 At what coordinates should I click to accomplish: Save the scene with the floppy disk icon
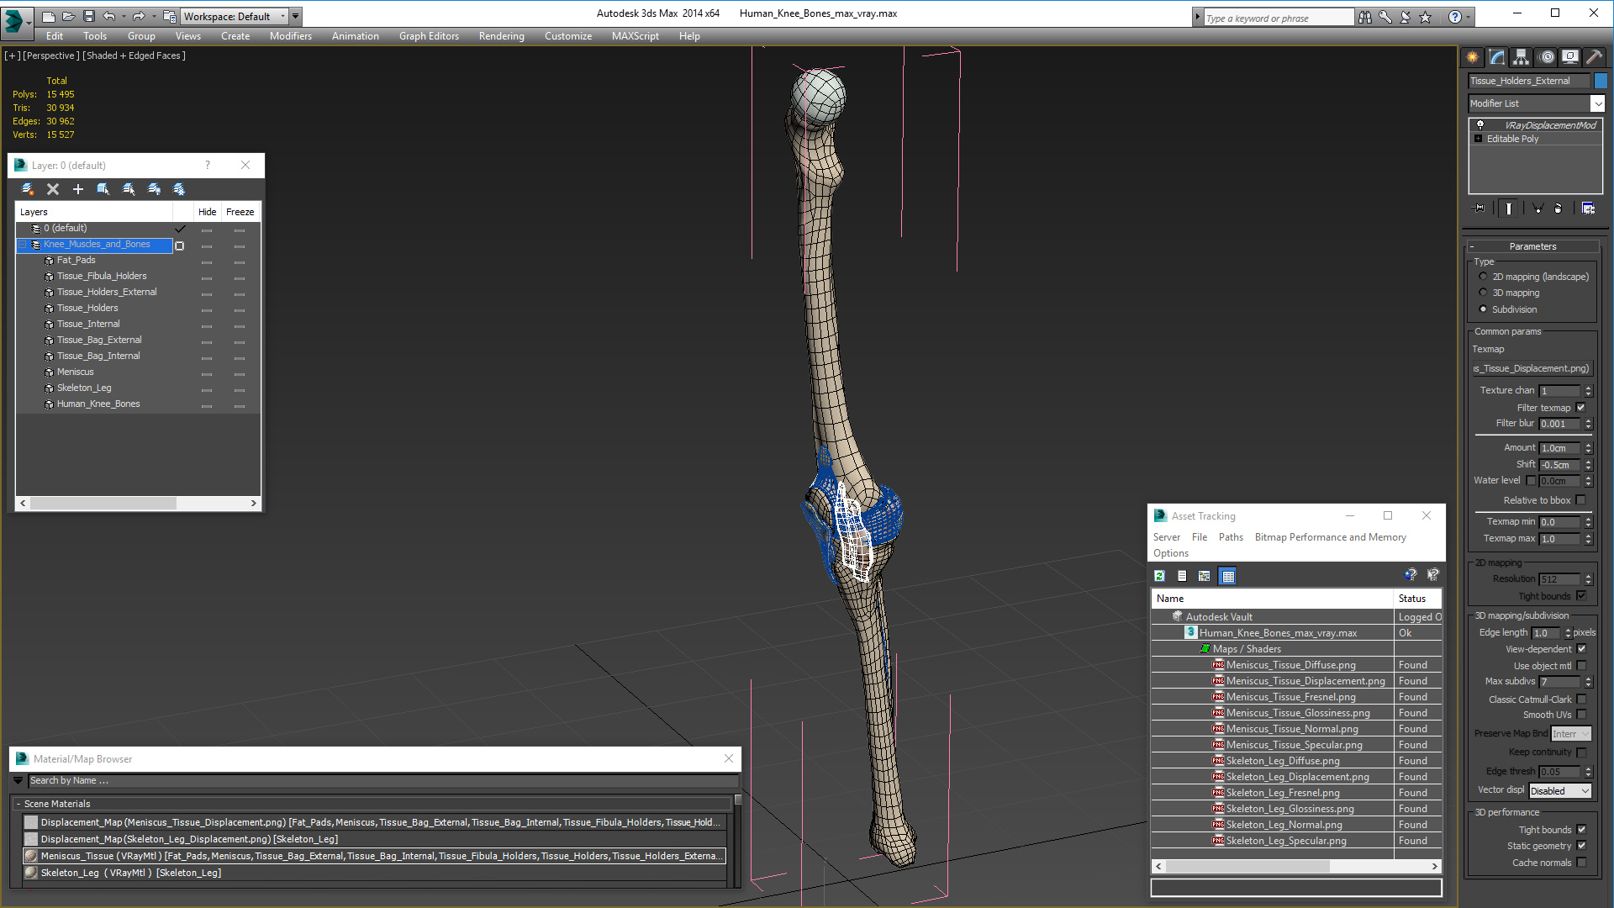pos(88,16)
